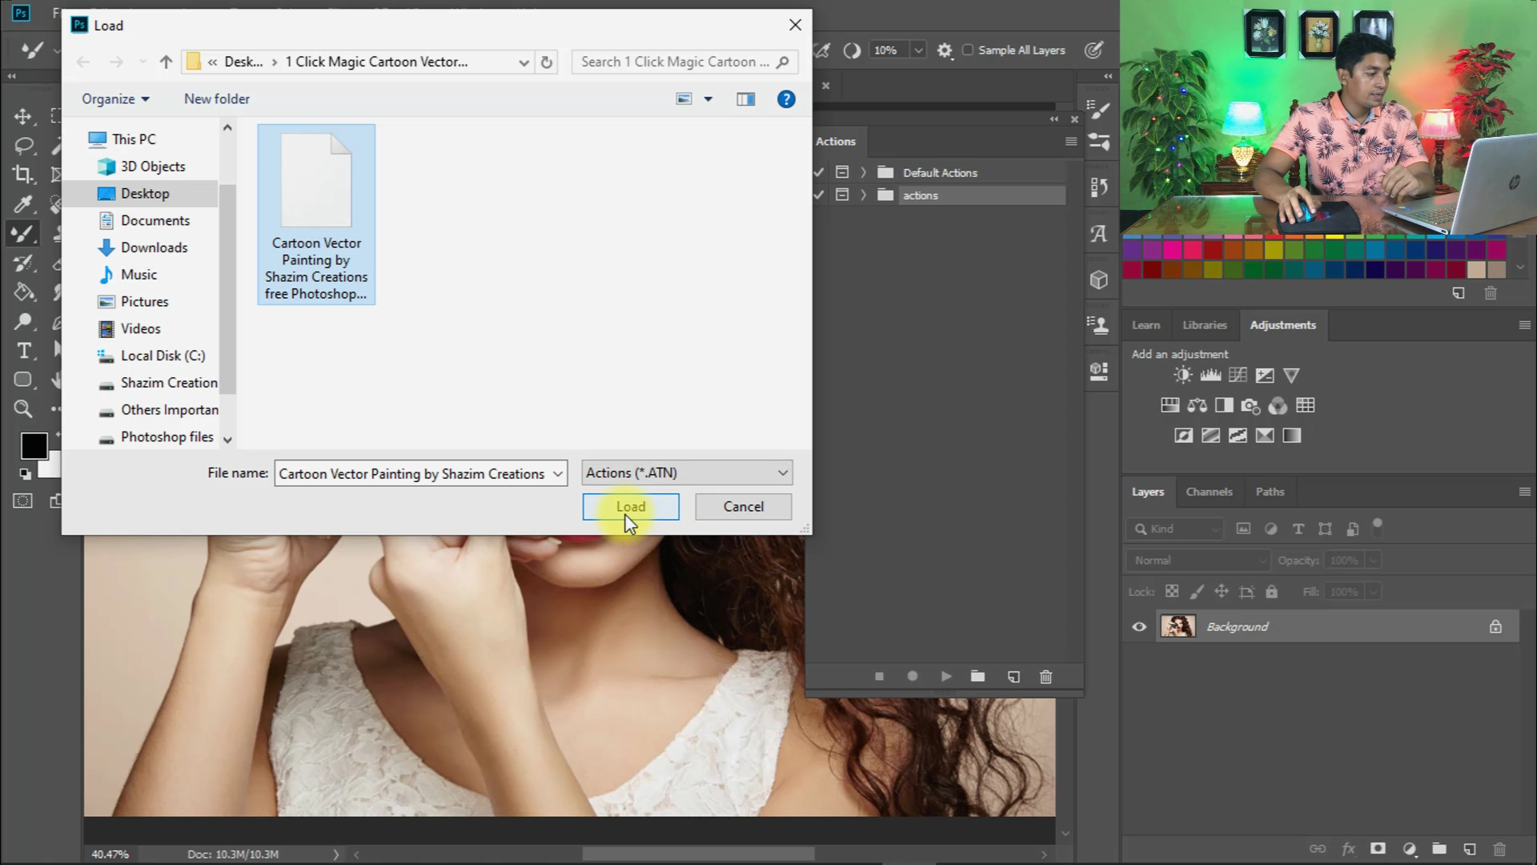Switch to the Channels tab

[1209, 492]
